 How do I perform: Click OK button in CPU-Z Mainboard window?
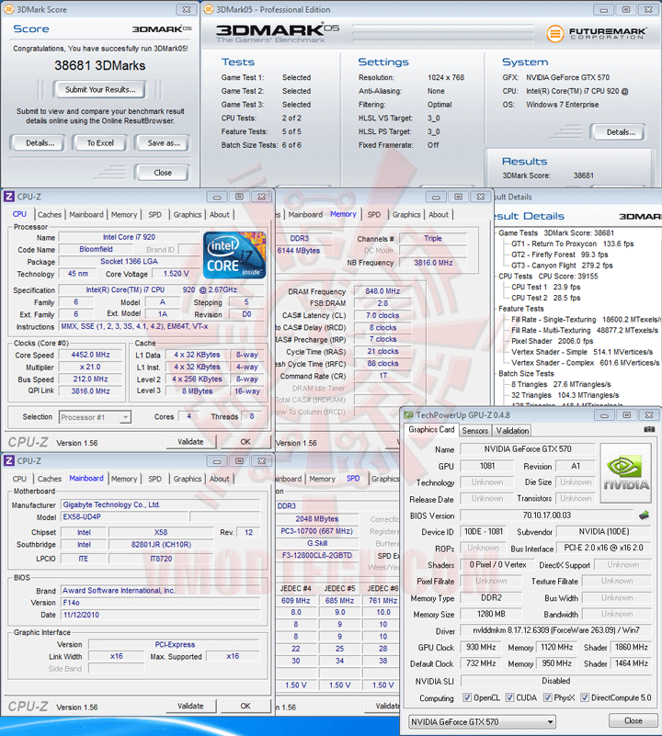(245, 706)
